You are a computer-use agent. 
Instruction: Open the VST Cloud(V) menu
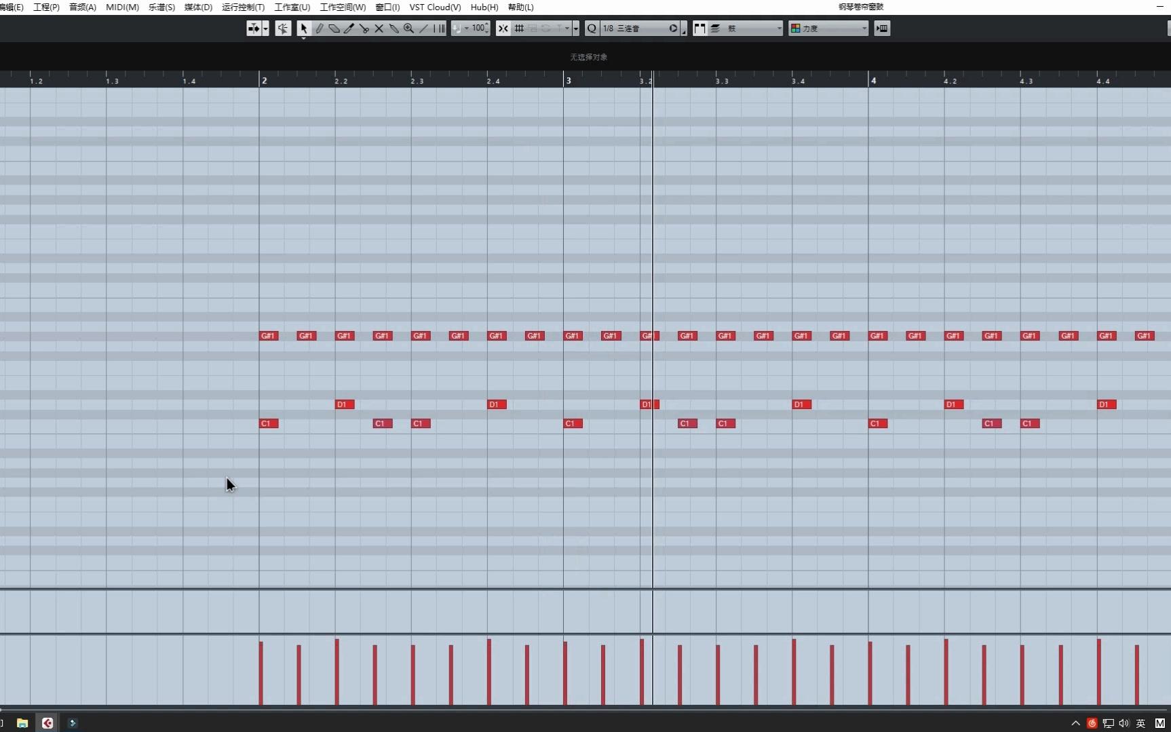[435, 7]
